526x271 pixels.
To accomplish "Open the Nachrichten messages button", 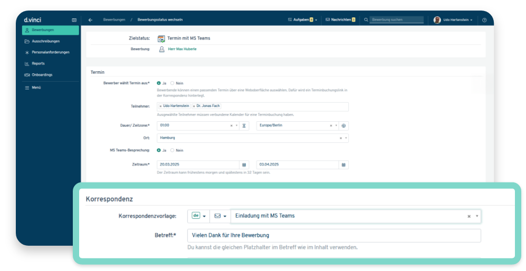I will 340,20.
